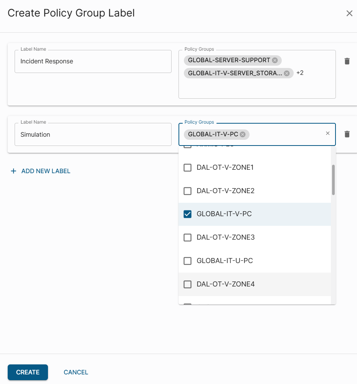
Task: Expand the +2 hidden policy groups
Action: (300, 73)
